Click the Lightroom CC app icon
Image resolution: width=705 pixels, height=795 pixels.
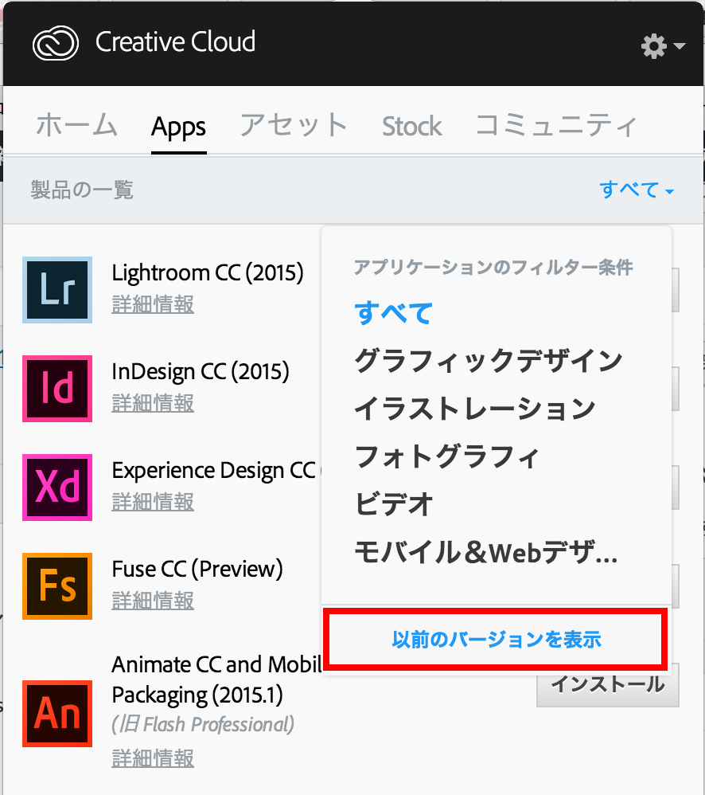(x=57, y=290)
